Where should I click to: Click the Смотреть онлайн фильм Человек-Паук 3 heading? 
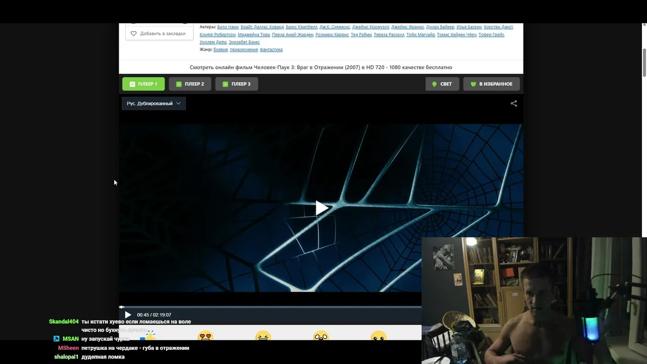321,67
